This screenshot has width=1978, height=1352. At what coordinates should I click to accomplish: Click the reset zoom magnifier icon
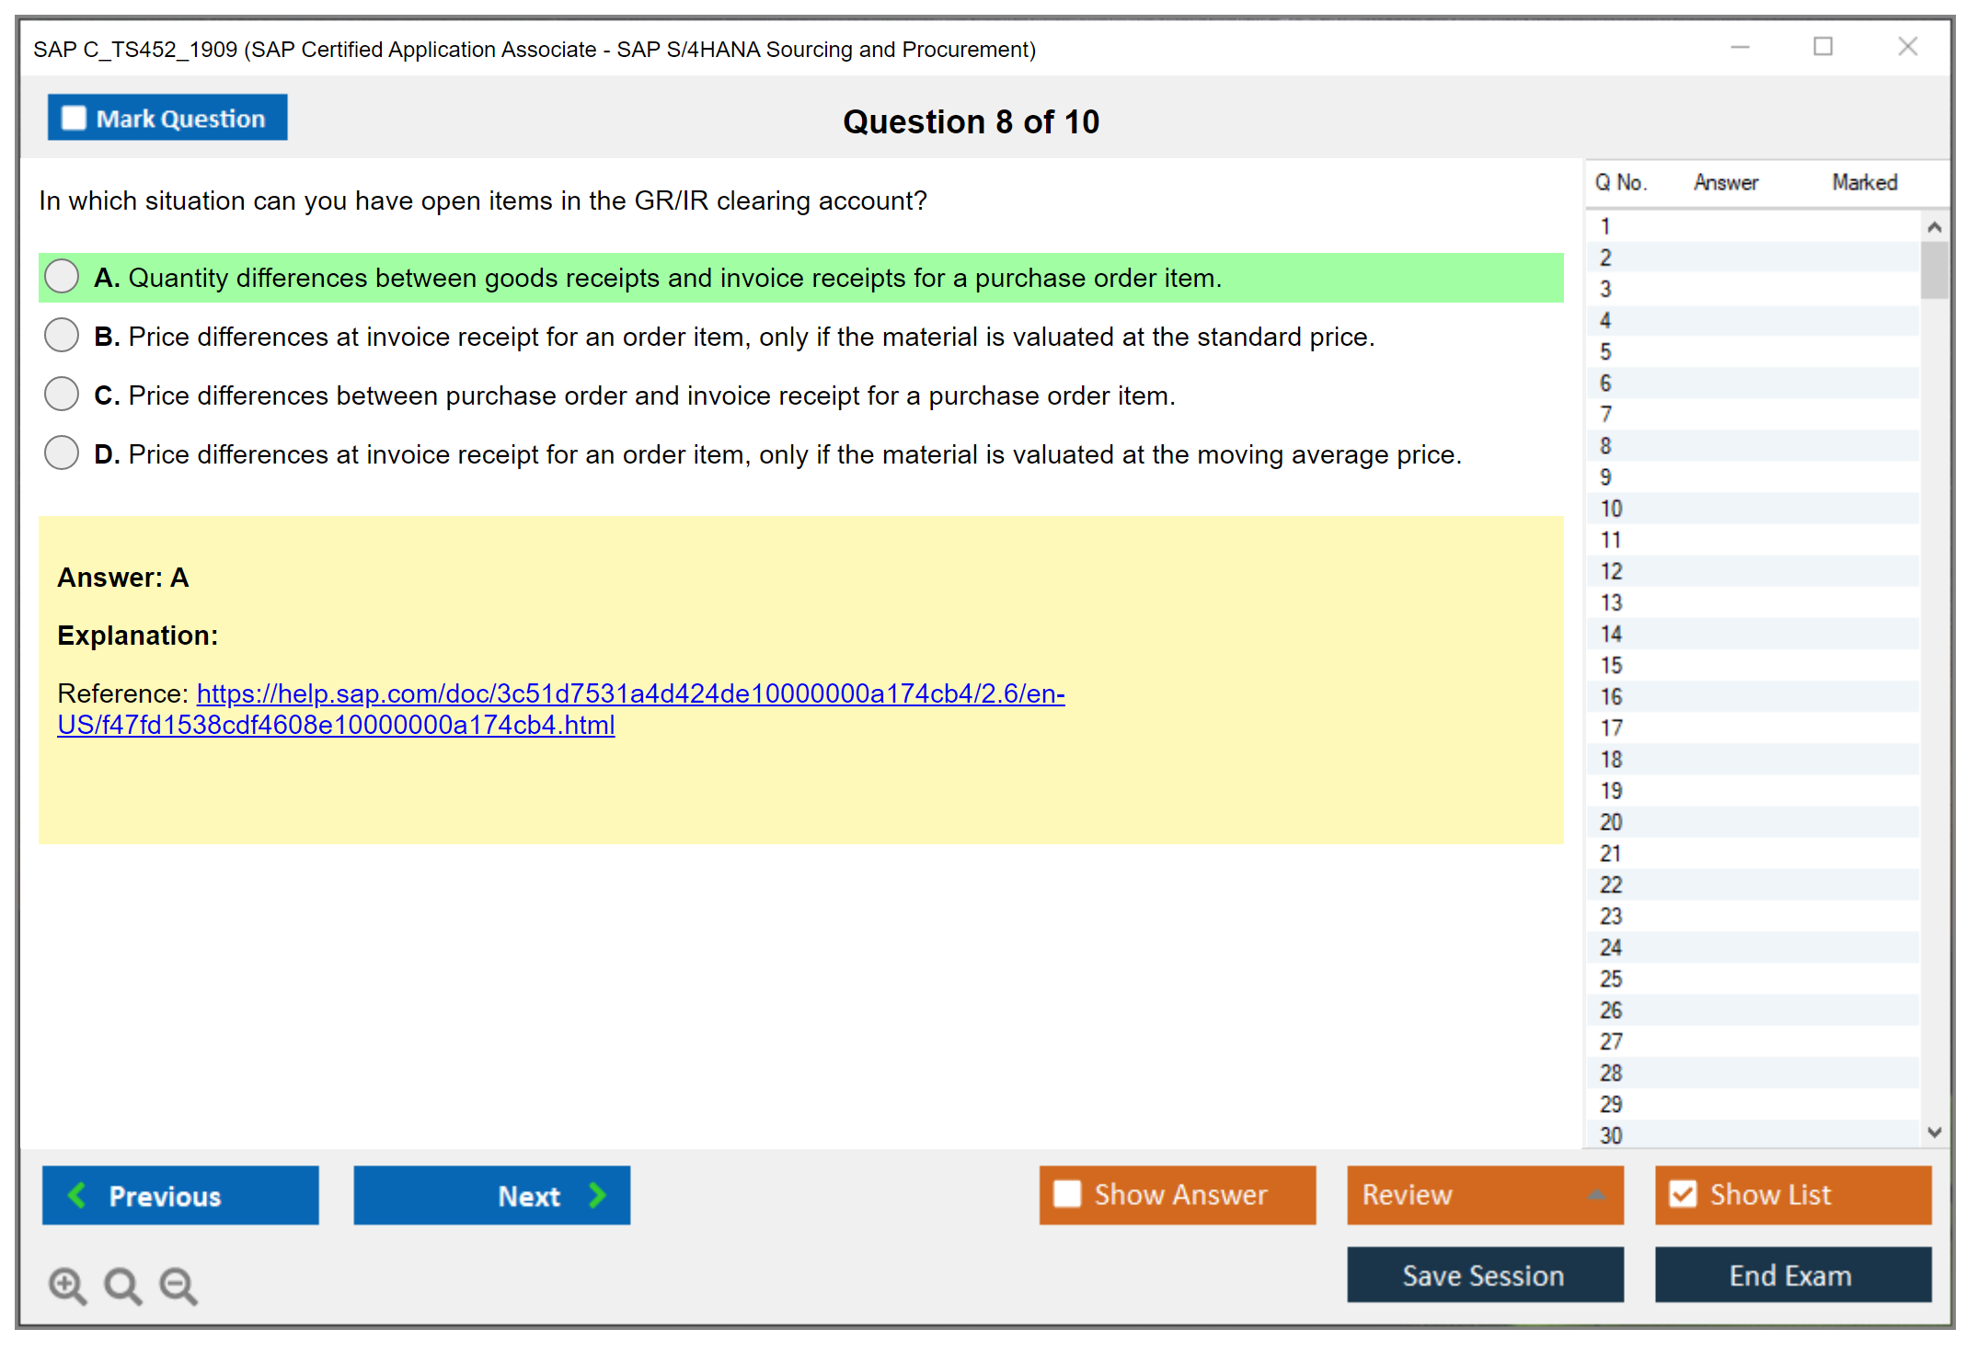(122, 1285)
